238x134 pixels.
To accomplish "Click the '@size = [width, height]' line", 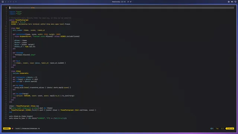I will point(25,45).
